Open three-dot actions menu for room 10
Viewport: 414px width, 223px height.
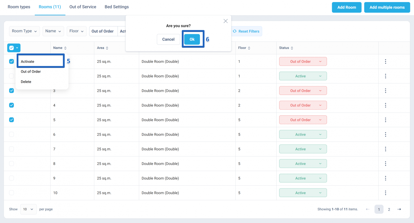[386, 193]
